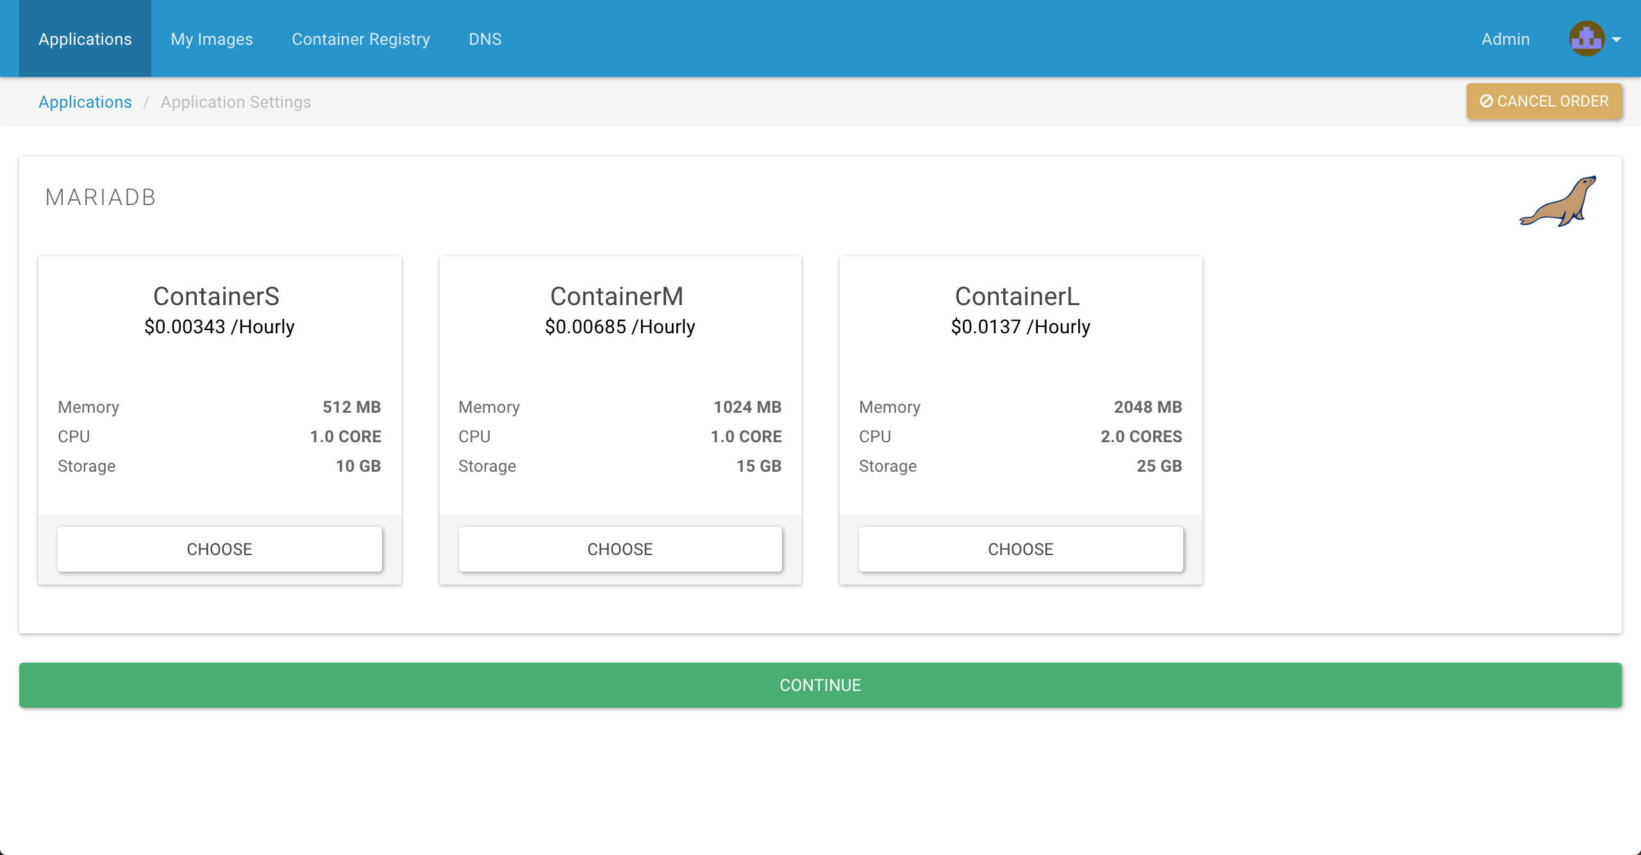This screenshot has width=1641, height=855.
Task: Click the Applications breadcrumb link
Action: tap(85, 102)
